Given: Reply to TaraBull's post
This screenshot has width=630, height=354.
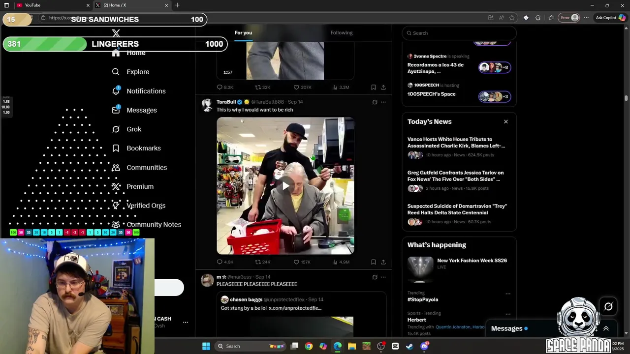Looking at the screenshot, I should pyautogui.click(x=225, y=262).
